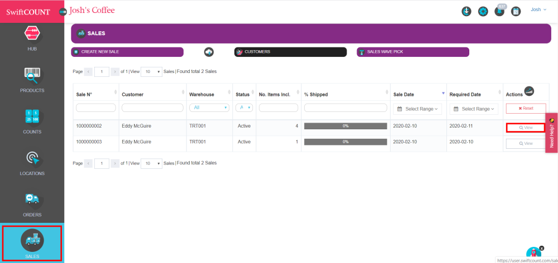The image size is (558, 263).
Task: Open the settings gear icon in header
Action: [483, 11]
